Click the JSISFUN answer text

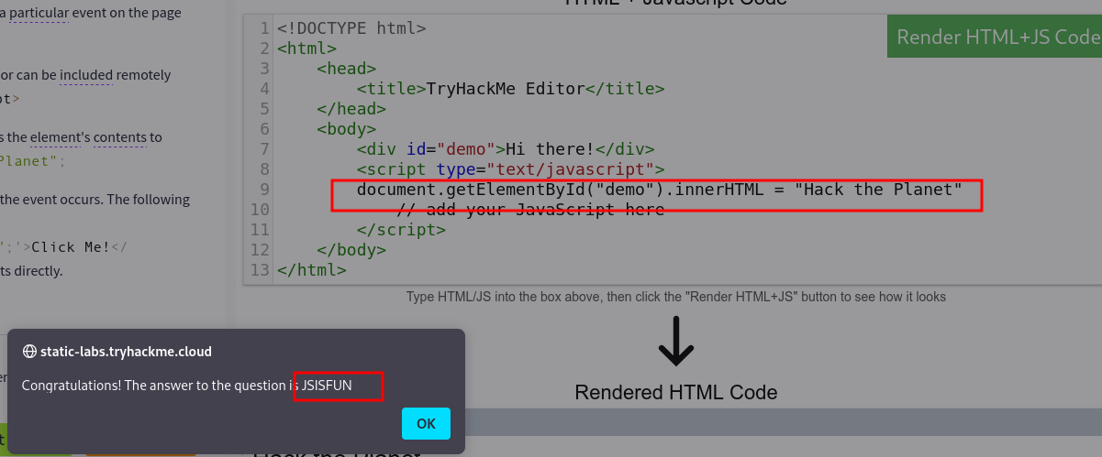coord(327,386)
